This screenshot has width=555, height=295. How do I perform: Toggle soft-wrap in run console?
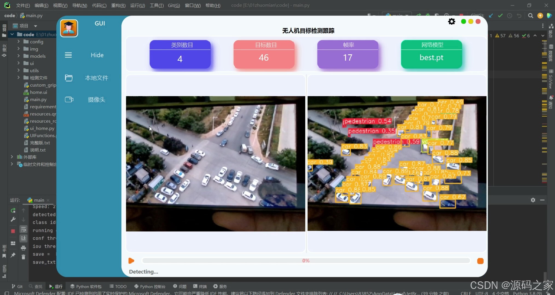click(24, 229)
